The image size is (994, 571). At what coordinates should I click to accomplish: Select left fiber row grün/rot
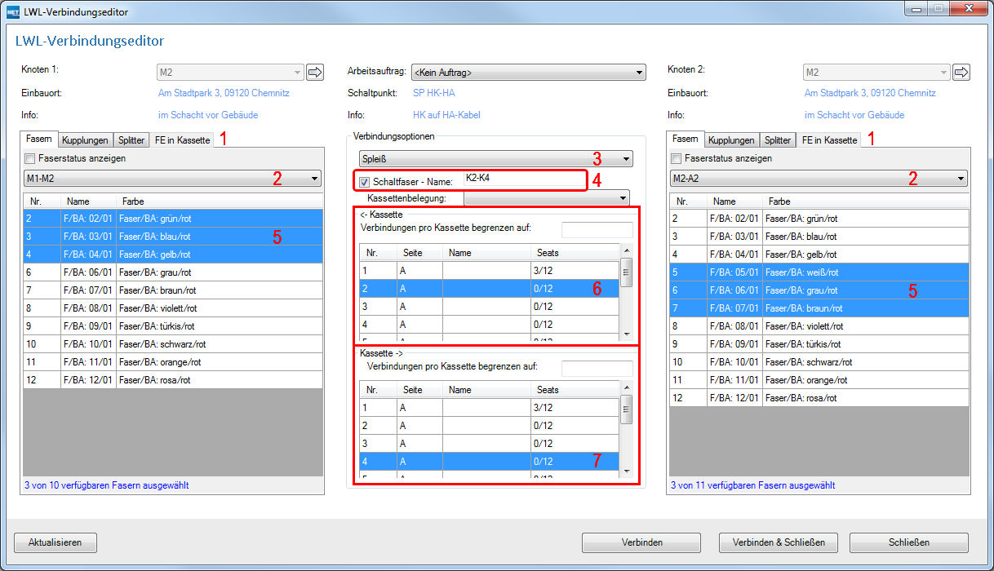point(173,219)
